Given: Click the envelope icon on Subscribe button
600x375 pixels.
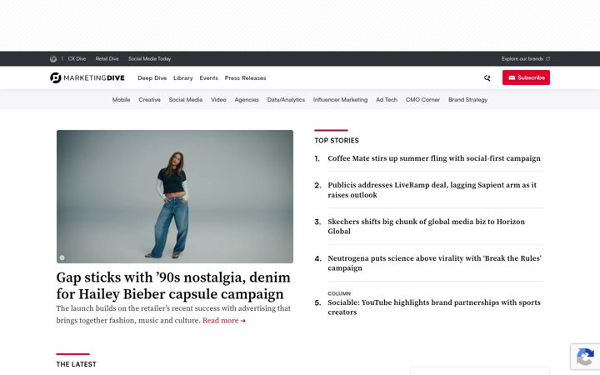Looking at the screenshot, I should click(x=512, y=77).
